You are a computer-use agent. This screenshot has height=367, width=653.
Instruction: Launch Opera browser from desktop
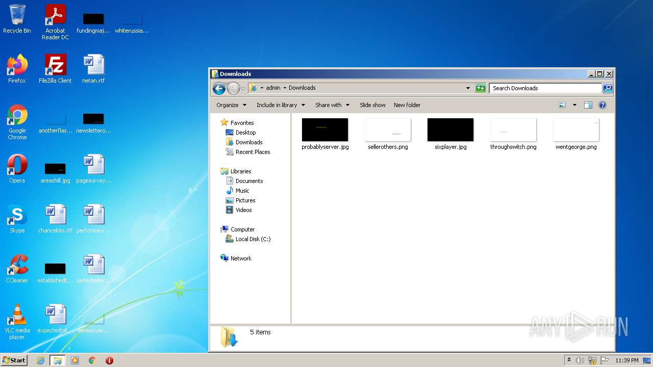17,169
